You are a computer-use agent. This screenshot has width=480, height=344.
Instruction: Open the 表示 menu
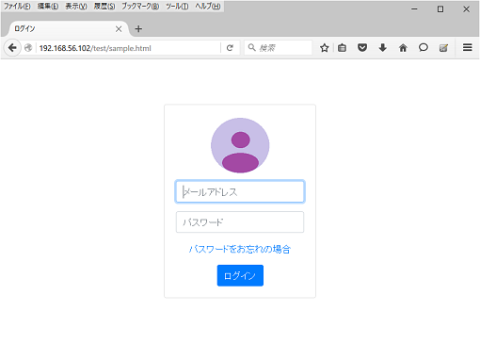point(76,6)
